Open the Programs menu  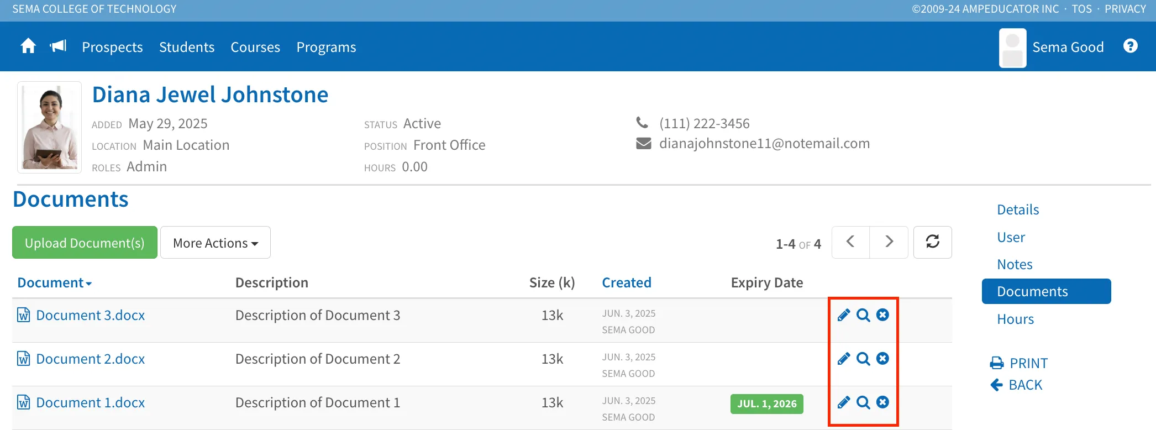tap(326, 47)
